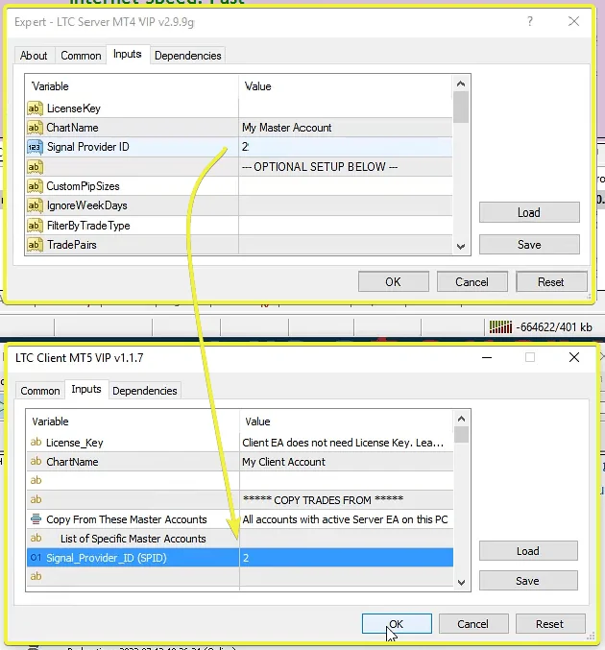This screenshot has width=605, height=650.
Task: Open the Dependencies tab in Client dialog
Action: pyautogui.click(x=145, y=391)
